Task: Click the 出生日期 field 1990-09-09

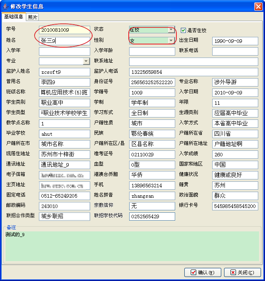Action: pos(235,41)
